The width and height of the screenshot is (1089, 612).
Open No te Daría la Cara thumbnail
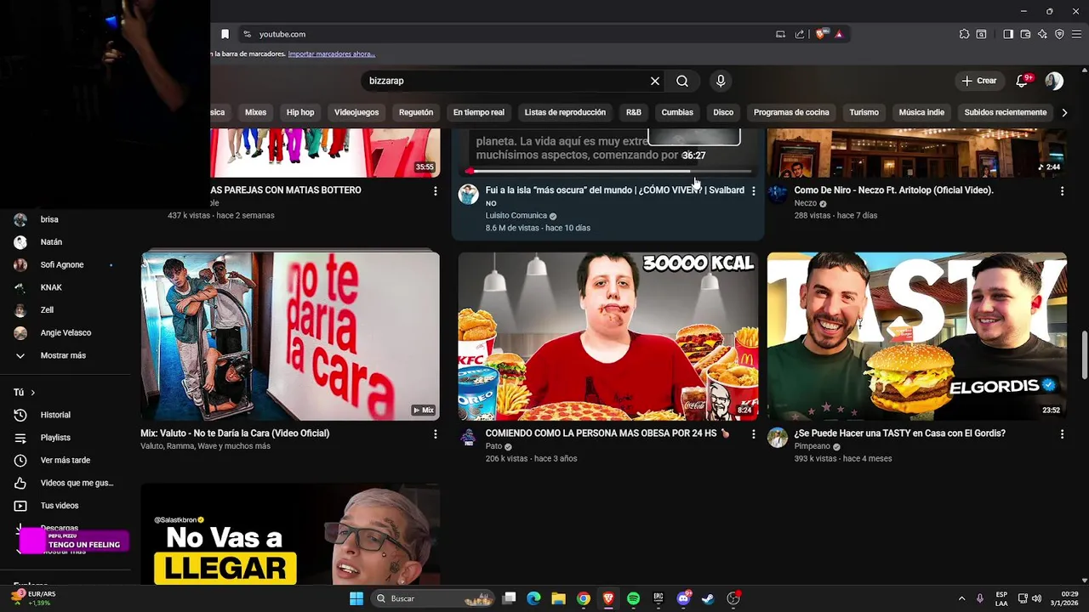coord(290,336)
